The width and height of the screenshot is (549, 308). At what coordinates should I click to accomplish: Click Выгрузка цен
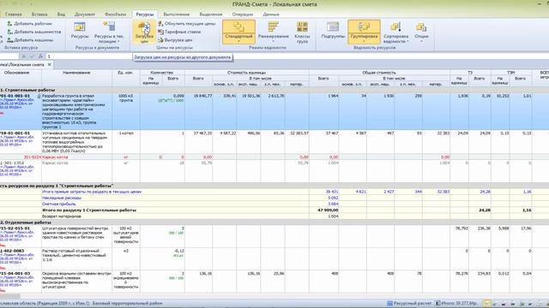175,40
